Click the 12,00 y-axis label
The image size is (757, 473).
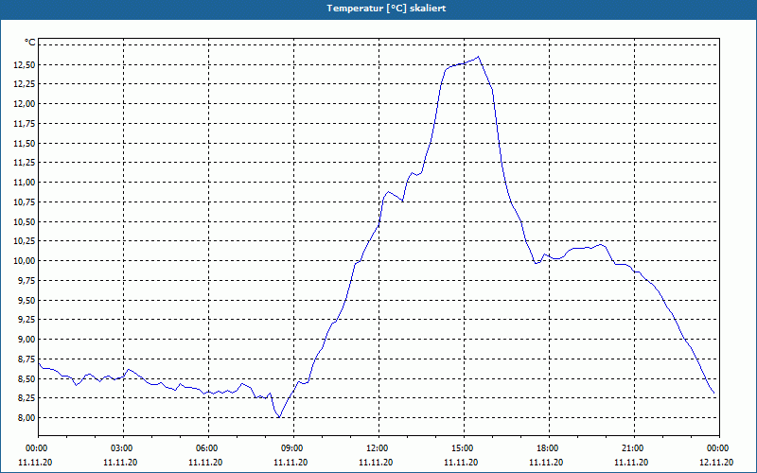click(x=24, y=104)
